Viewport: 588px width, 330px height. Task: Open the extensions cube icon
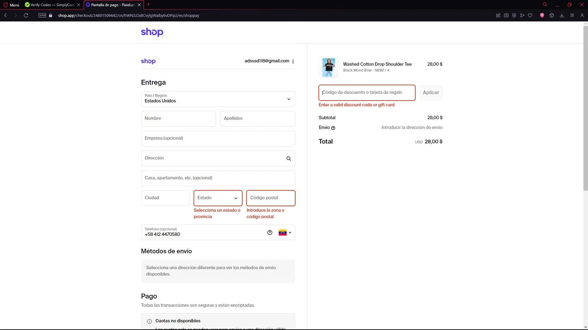pos(552,15)
